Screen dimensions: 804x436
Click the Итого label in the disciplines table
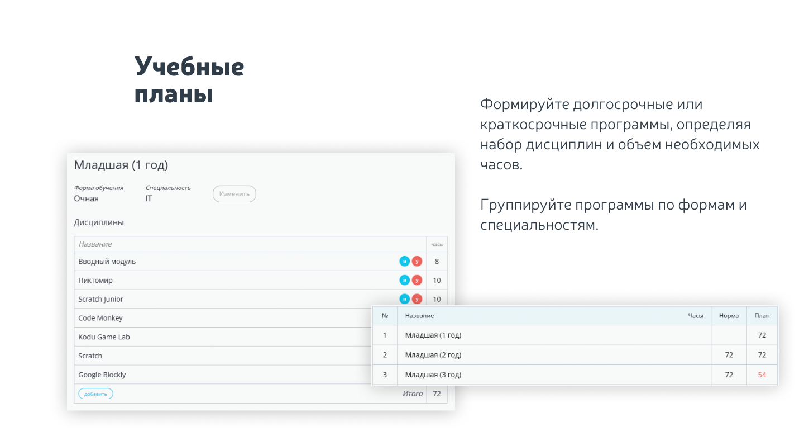[413, 394]
